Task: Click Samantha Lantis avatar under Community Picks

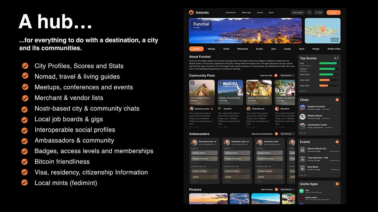Action: (x=191, y=109)
